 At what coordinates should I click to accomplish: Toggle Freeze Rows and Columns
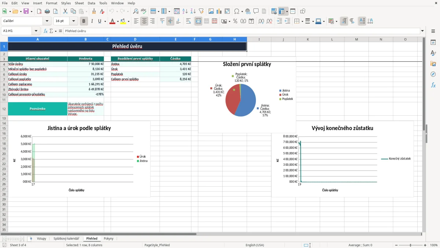pos(282,11)
